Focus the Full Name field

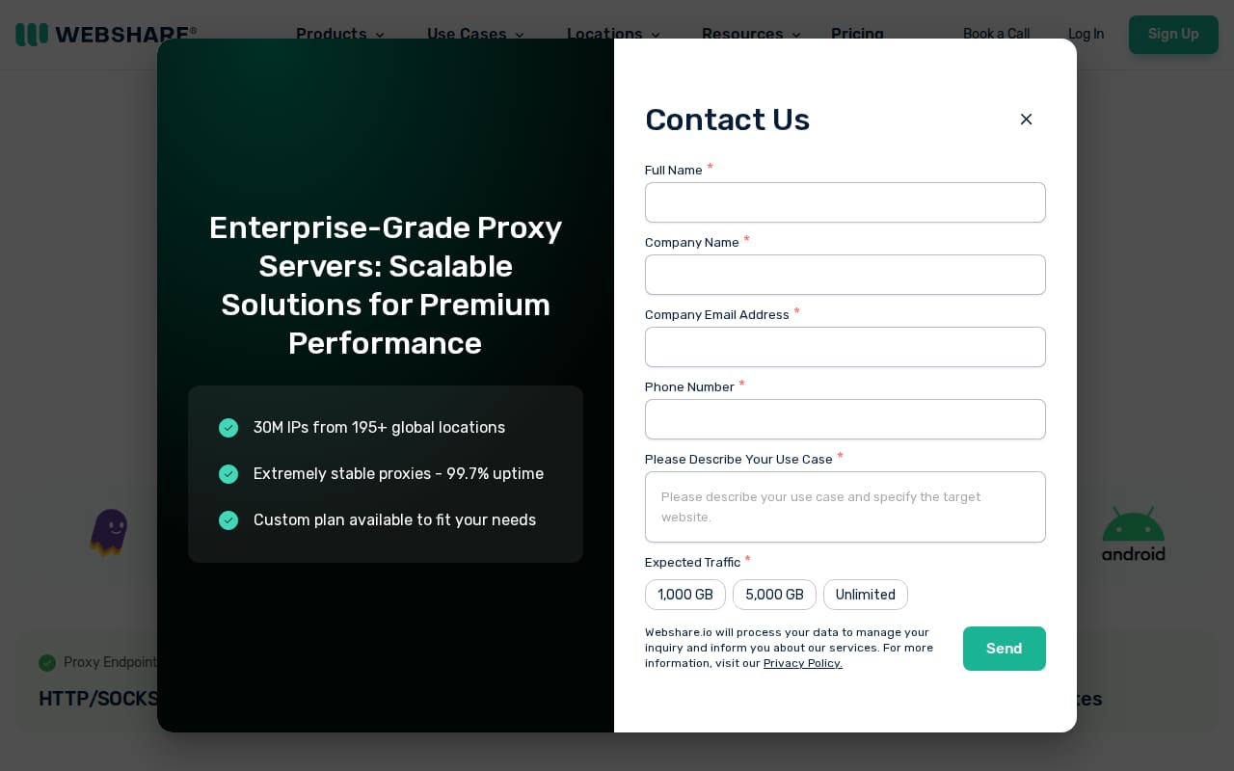(x=845, y=202)
